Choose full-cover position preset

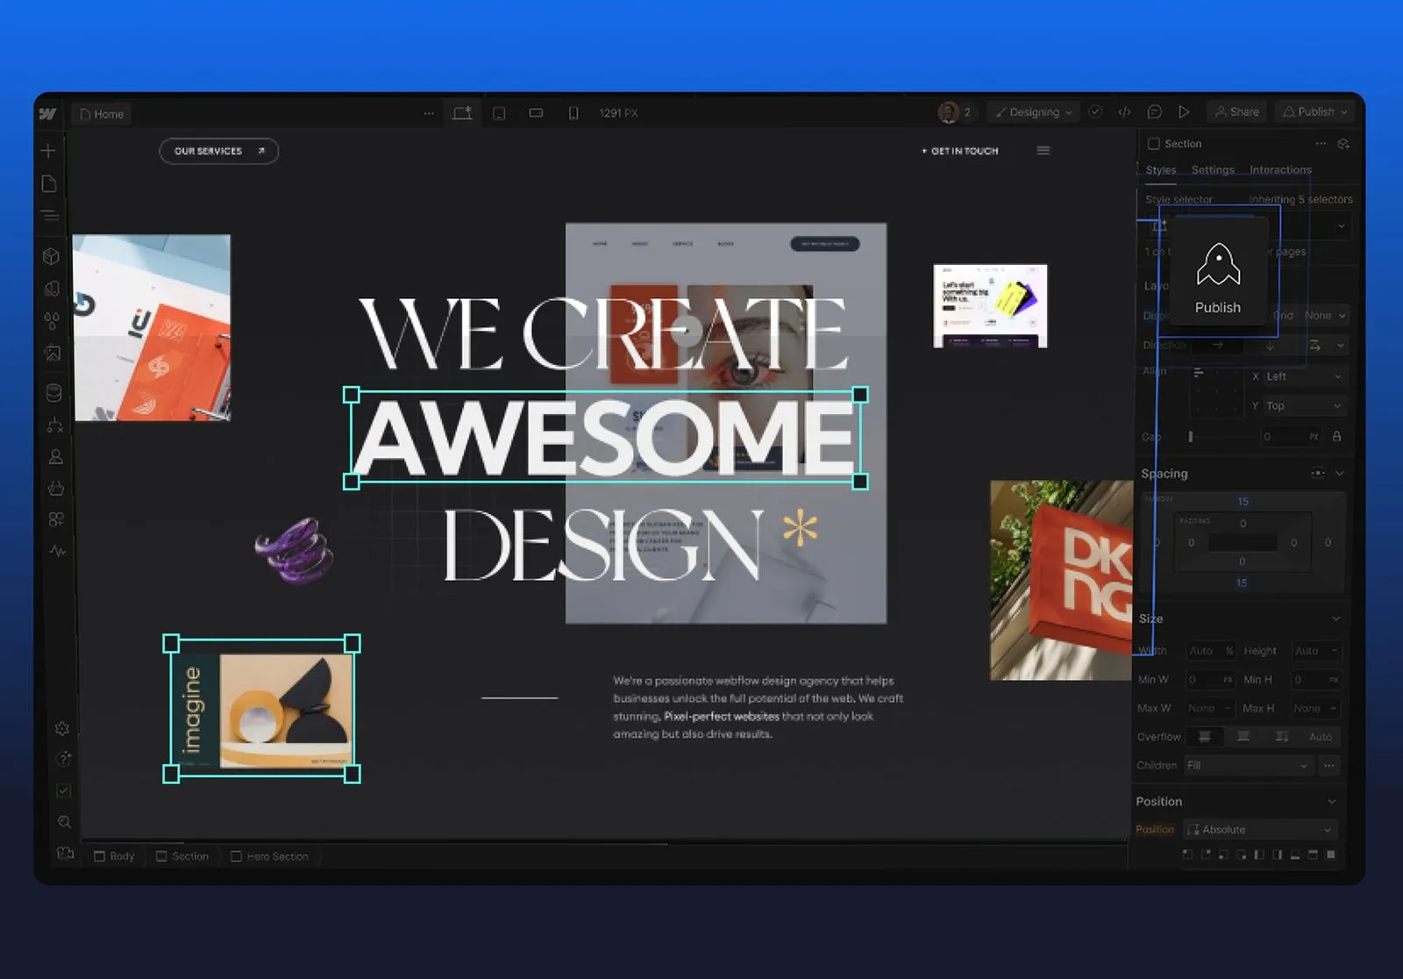pyautogui.click(x=1331, y=854)
